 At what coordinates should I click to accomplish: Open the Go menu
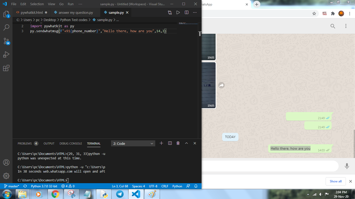[x=61, y=4]
